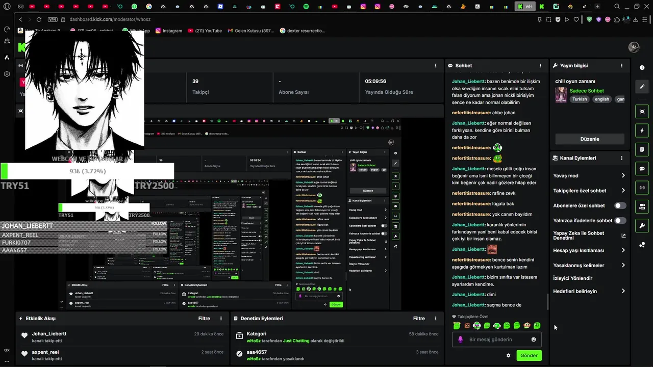
Task: Reload the page with refresh icon
Action: [39, 19]
